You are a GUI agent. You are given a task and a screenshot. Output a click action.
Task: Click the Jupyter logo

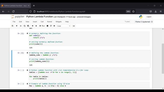pyautogui.click(x=18, y=17)
